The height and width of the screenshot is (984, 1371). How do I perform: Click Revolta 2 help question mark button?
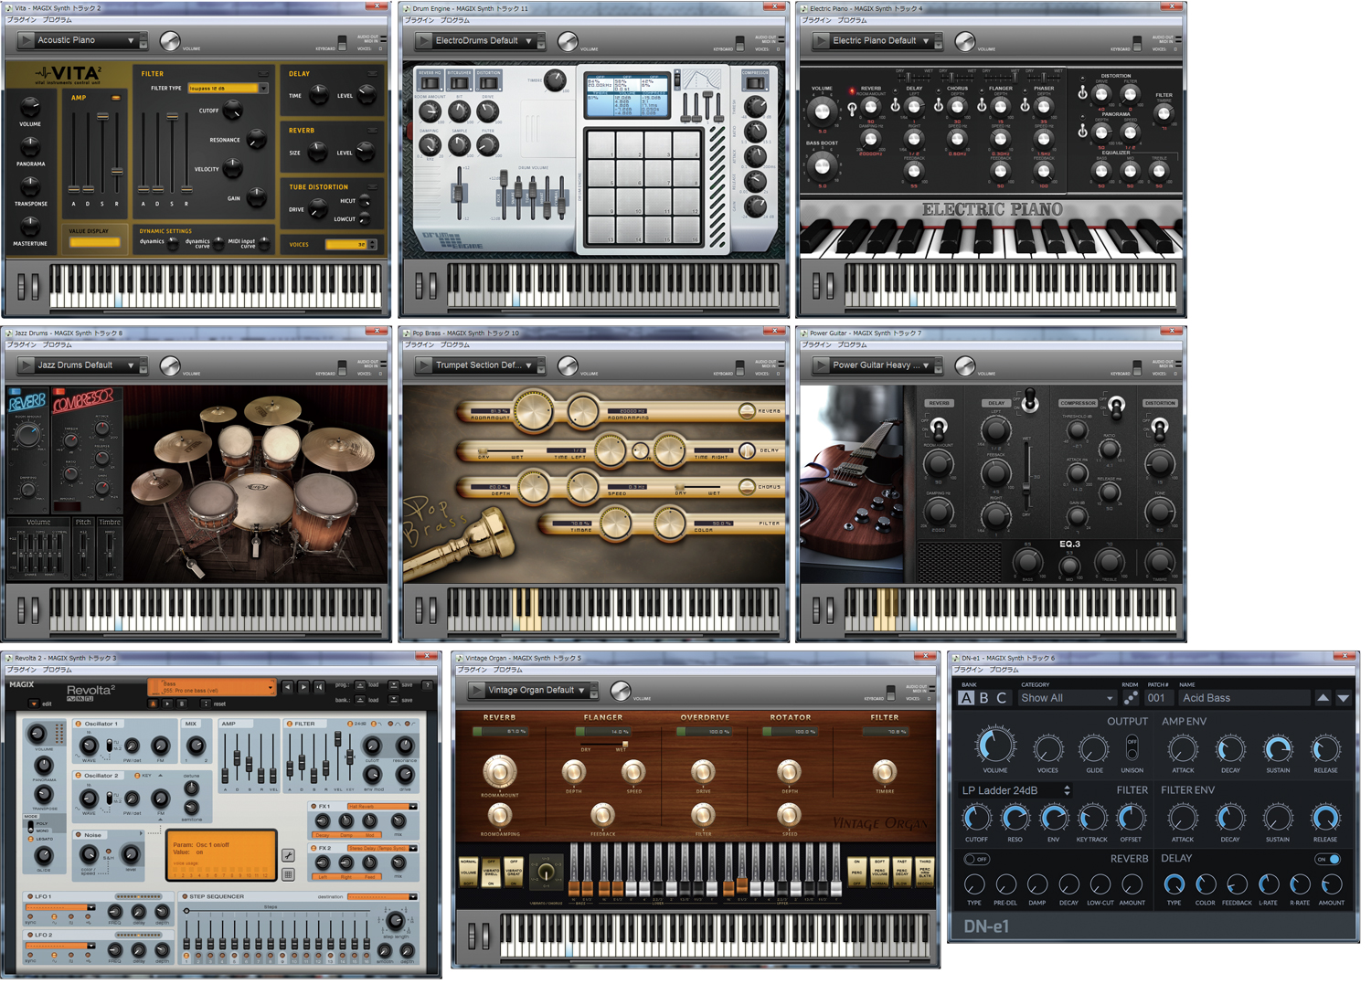[427, 685]
